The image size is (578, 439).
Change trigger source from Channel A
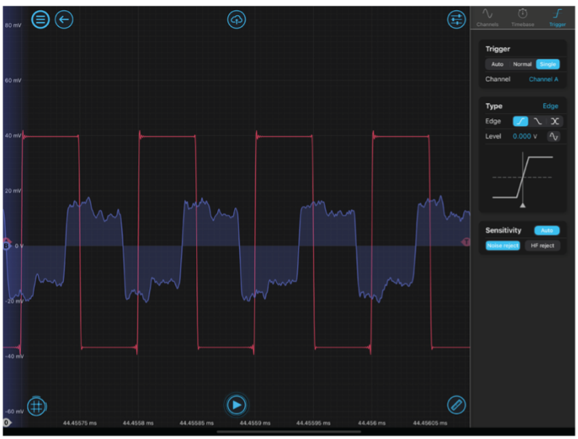point(543,79)
